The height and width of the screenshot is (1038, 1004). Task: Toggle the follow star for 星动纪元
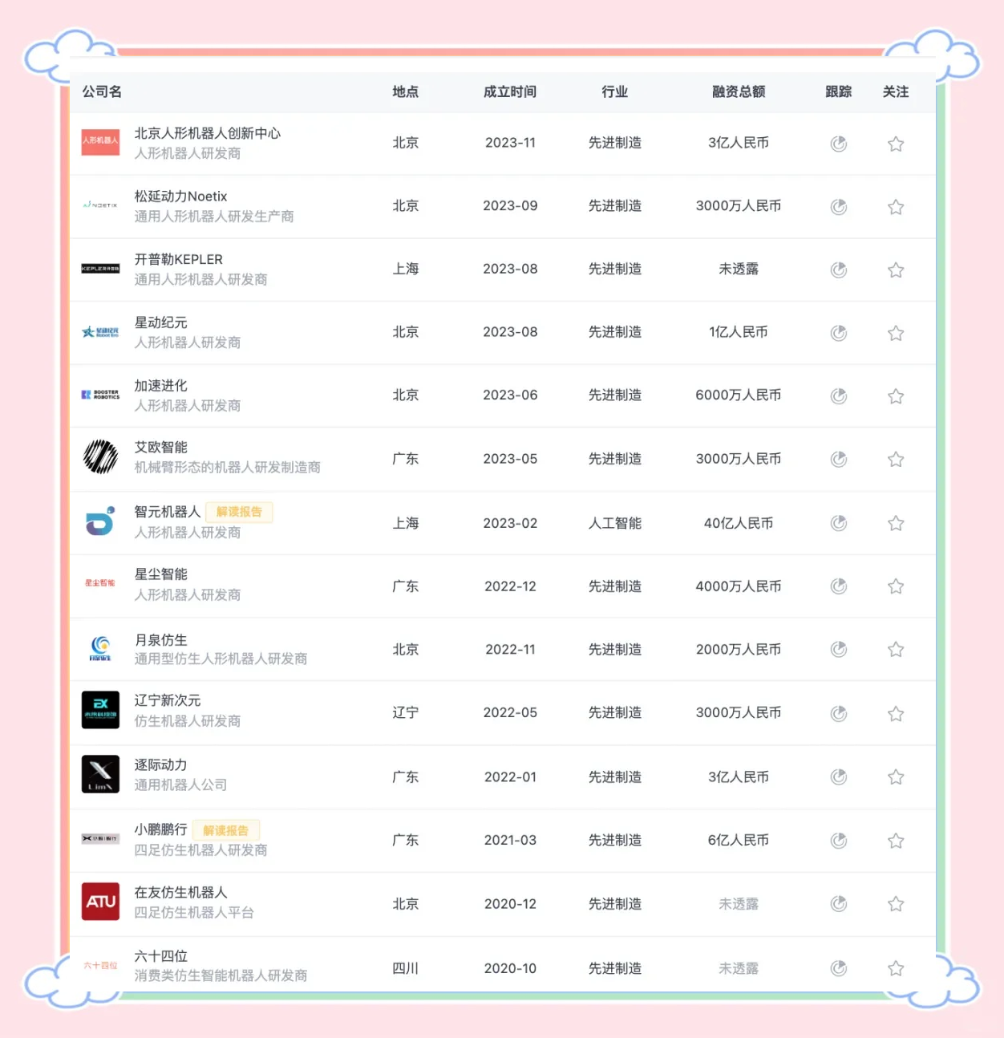click(x=896, y=333)
